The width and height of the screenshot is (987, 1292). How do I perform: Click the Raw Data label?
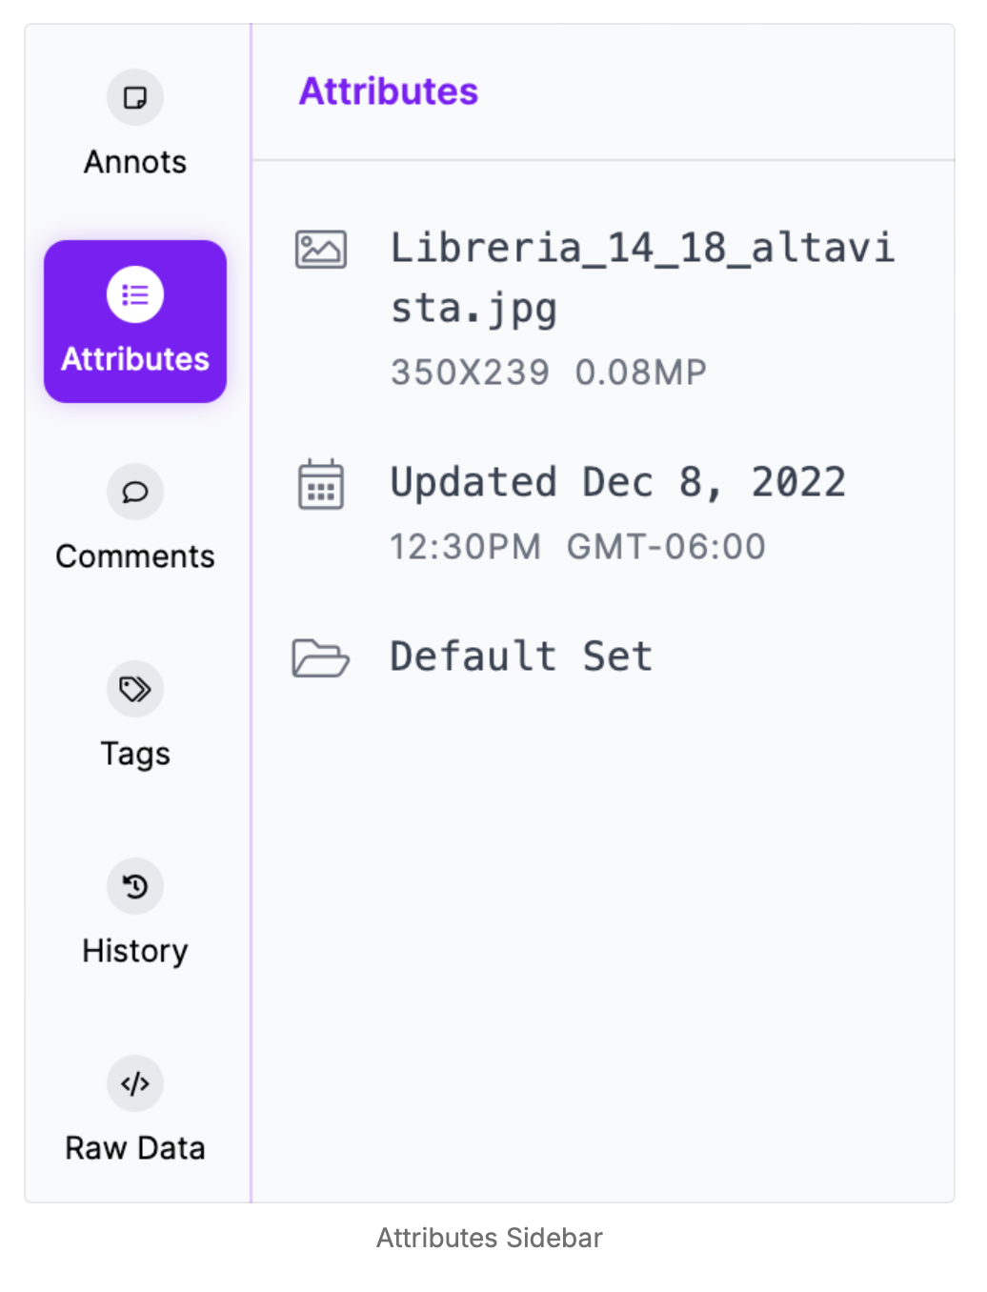(134, 1147)
